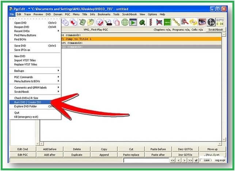The height and width of the screenshot is (171, 235).
Task: Click the Move up button
Action: [x=212, y=149]
